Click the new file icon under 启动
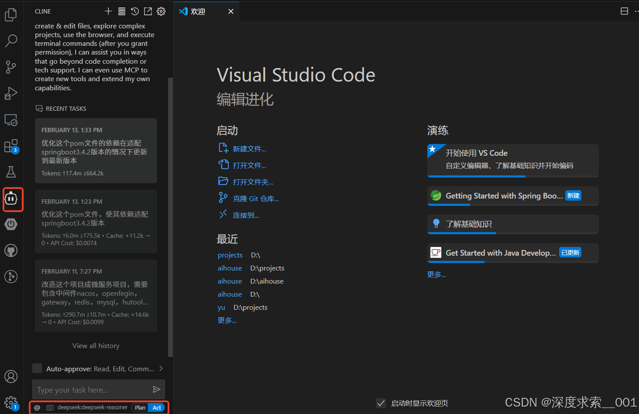The height and width of the screenshot is (414, 639). click(223, 148)
